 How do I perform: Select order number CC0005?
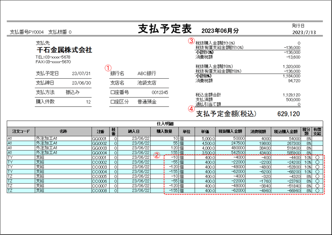coord(99,177)
